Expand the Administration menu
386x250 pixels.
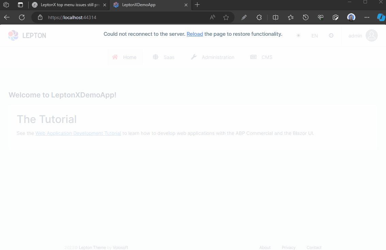coord(213,57)
